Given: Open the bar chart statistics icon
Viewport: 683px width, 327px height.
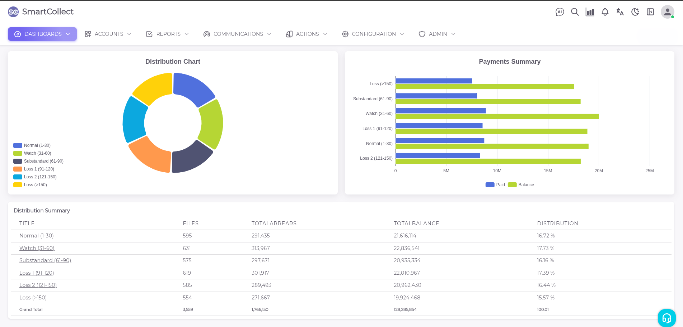Looking at the screenshot, I should coord(590,12).
